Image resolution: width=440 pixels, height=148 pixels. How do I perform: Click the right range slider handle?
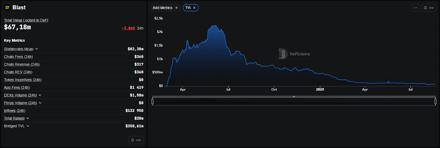point(435,102)
